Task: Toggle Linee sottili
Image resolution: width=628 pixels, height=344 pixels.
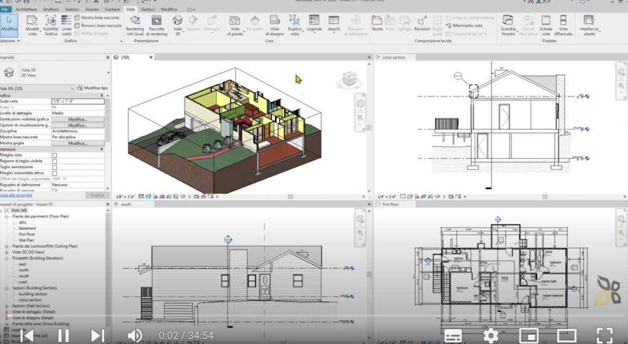Action: coord(66,26)
